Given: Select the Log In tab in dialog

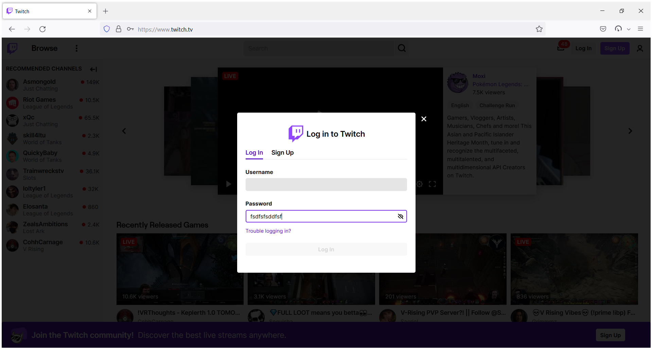Looking at the screenshot, I should (254, 153).
